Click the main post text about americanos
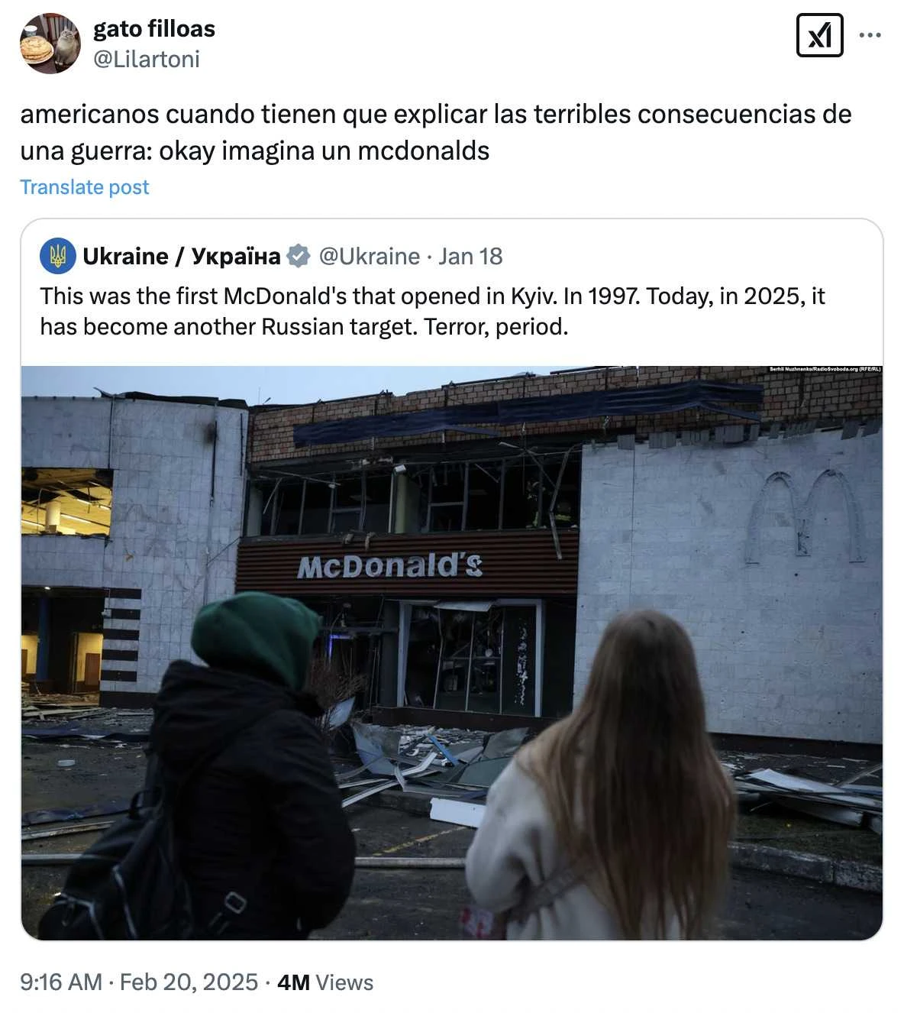 [x=436, y=132]
